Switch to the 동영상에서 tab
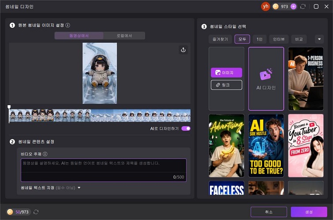333x220 pixels. (79, 36)
